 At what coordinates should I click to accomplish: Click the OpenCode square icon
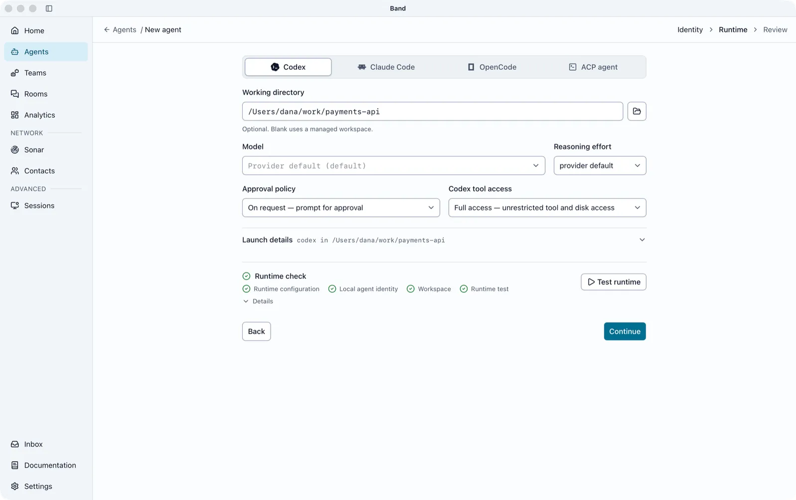pyautogui.click(x=471, y=67)
